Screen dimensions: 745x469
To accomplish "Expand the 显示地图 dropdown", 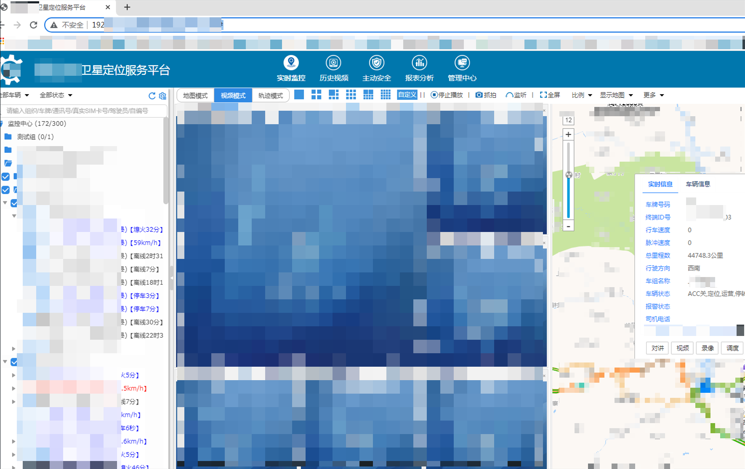I will (x=616, y=95).
